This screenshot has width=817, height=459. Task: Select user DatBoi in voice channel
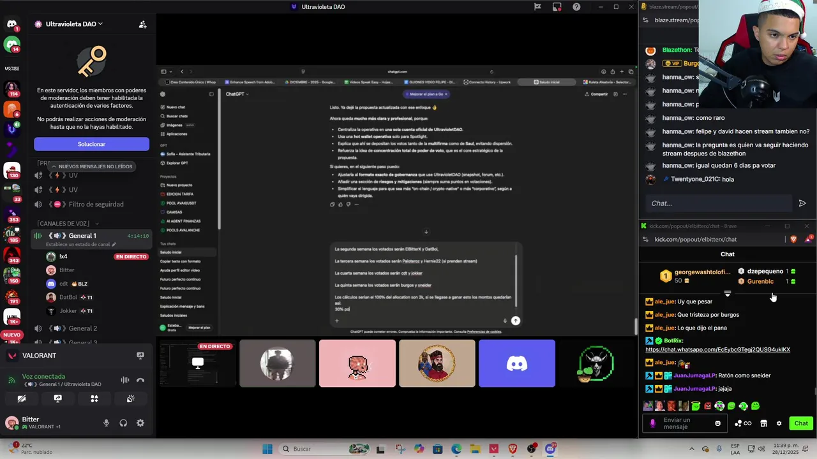[x=68, y=297]
